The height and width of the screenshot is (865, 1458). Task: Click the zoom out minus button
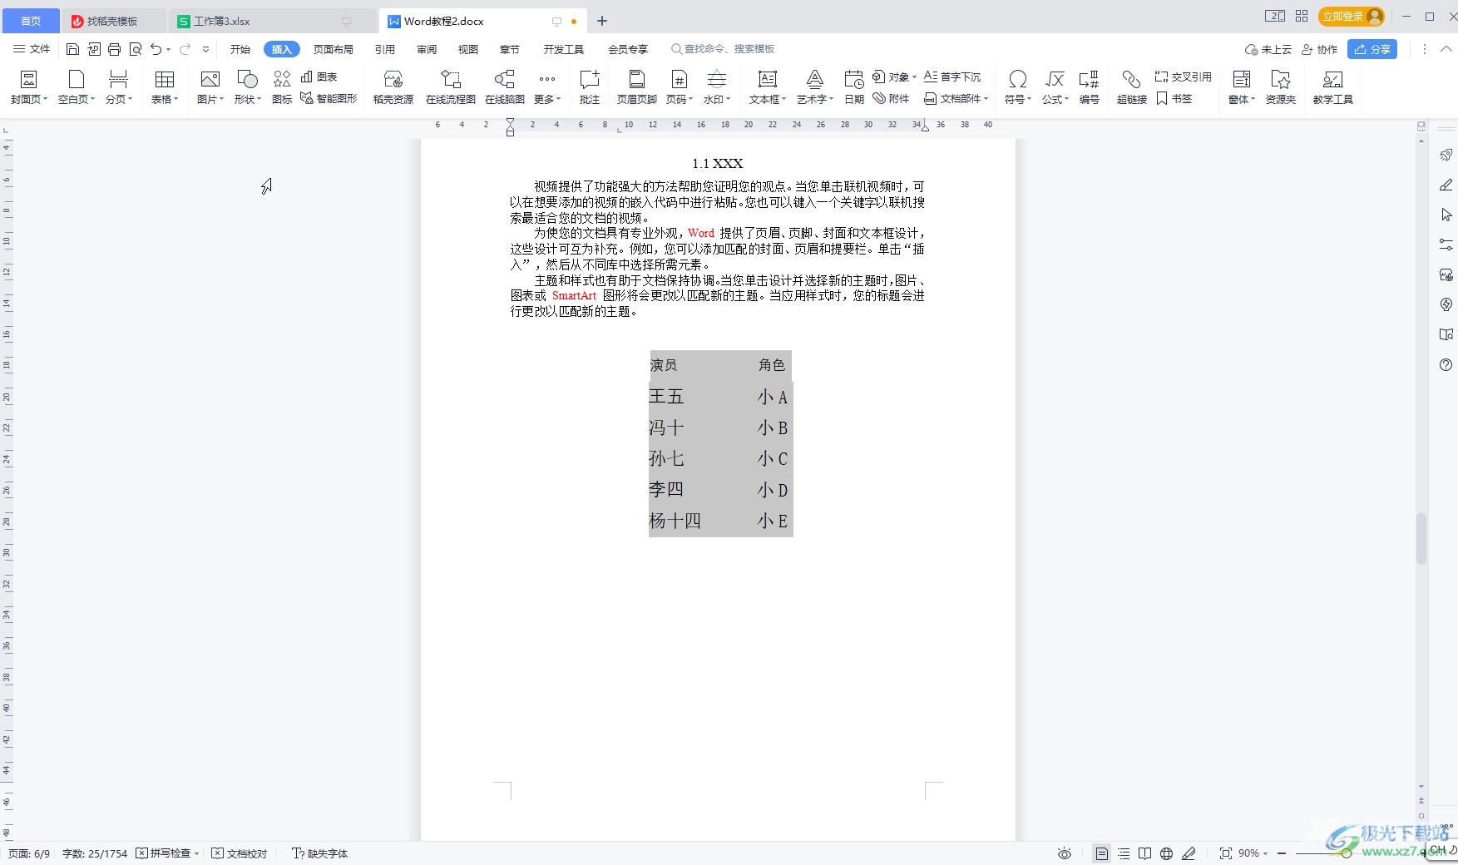[1282, 853]
